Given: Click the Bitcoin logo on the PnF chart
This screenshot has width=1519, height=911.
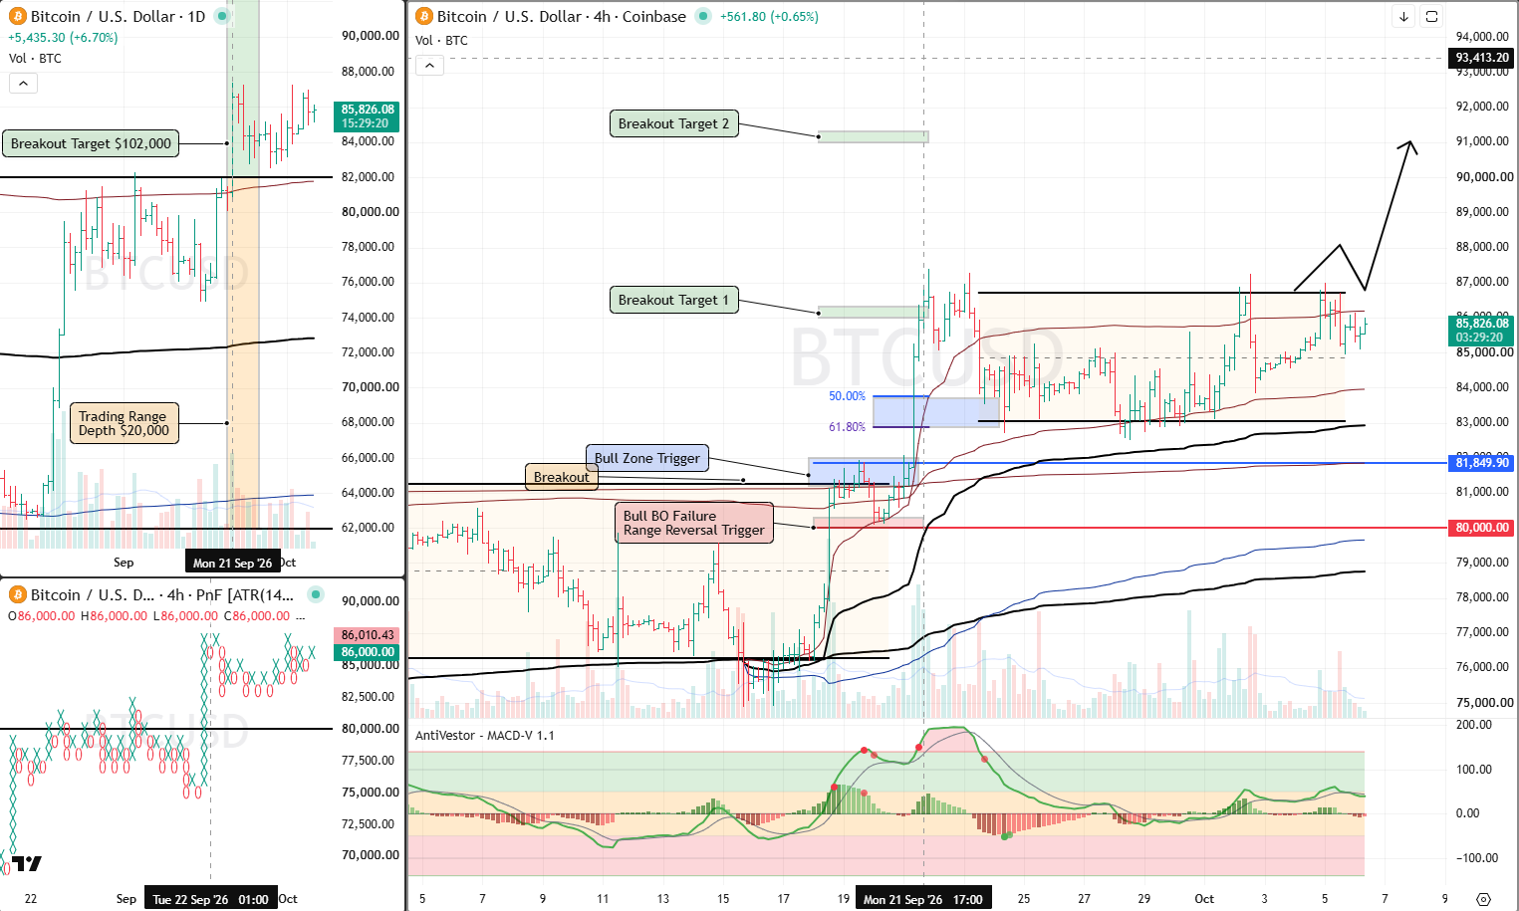Looking at the screenshot, I should tap(17, 595).
